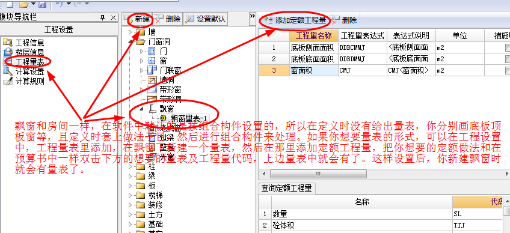This screenshot has height=233, width=510.
Task: Open 楼层信息 in the navigation list
Action: pos(29,52)
